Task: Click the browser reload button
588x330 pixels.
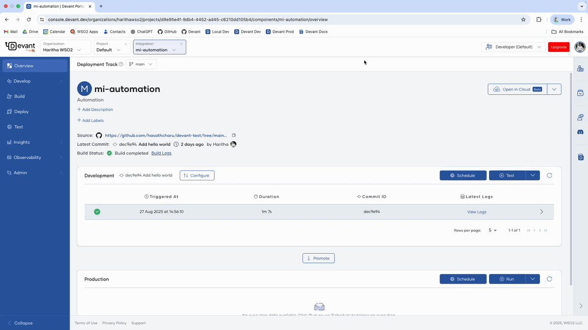Action: point(29,20)
